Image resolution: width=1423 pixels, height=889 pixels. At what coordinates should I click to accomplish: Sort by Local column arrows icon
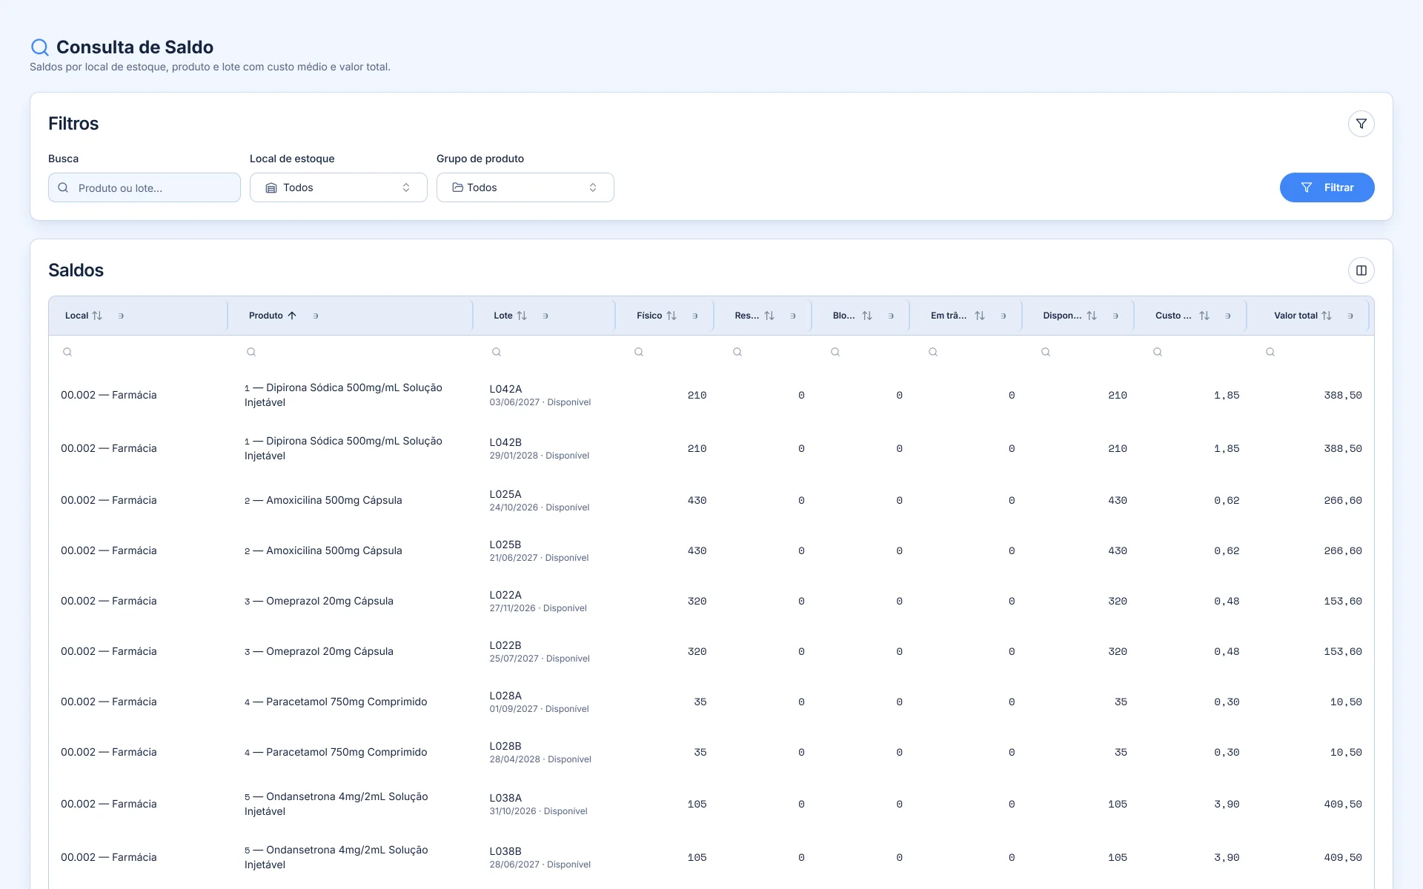97,316
